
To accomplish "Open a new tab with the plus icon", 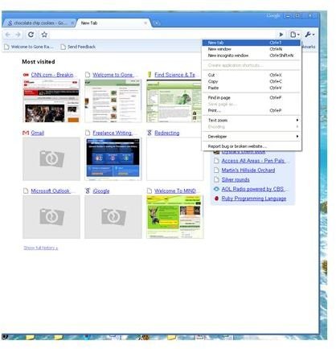I will pos(157,23).
